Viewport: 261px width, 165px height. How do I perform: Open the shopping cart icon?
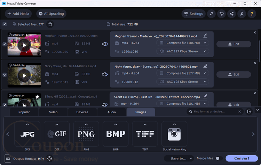coord(222,14)
